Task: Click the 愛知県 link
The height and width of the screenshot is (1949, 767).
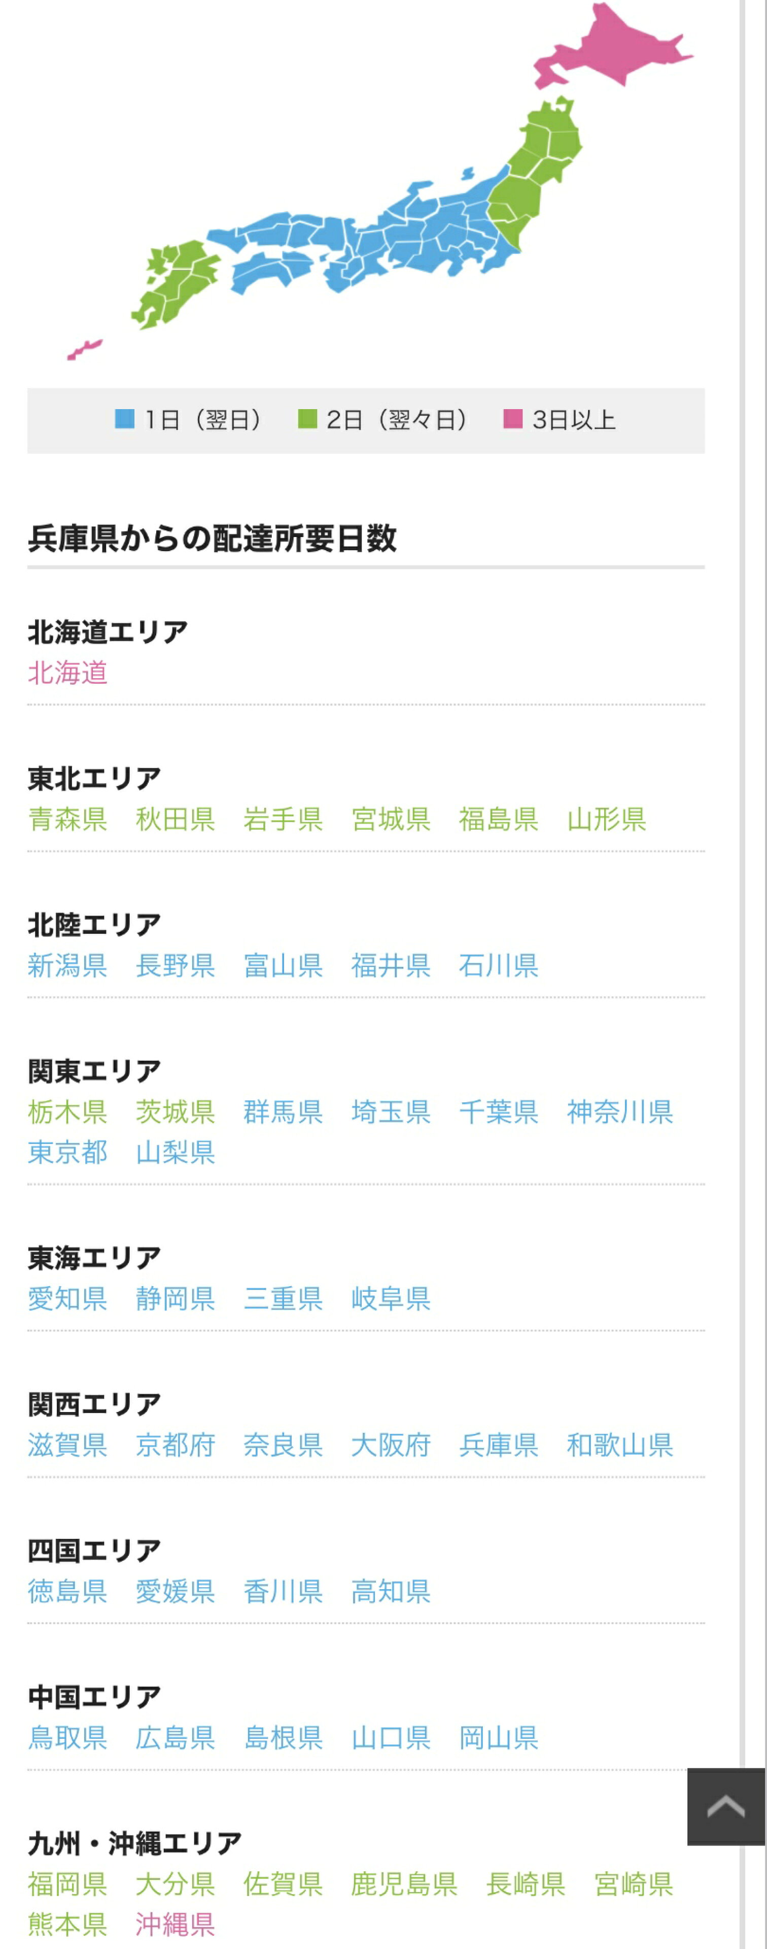Action: click(x=67, y=1298)
